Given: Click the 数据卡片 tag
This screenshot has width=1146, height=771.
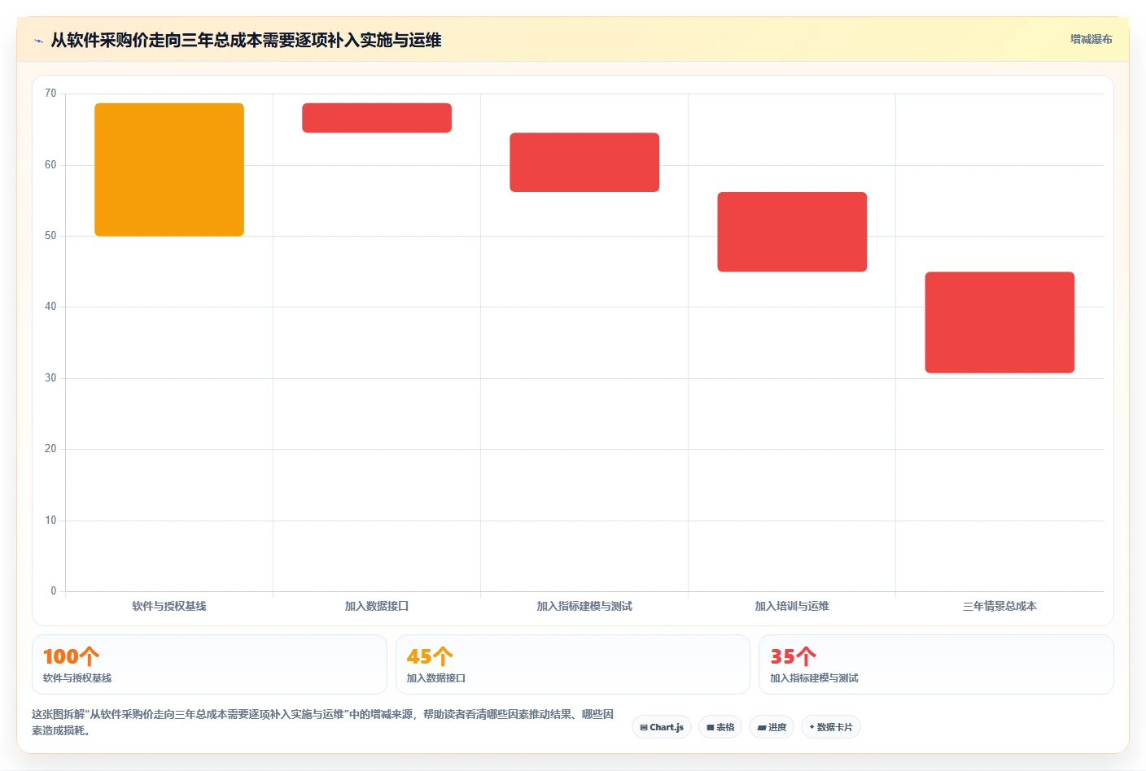Looking at the screenshot, I should 831,727.
